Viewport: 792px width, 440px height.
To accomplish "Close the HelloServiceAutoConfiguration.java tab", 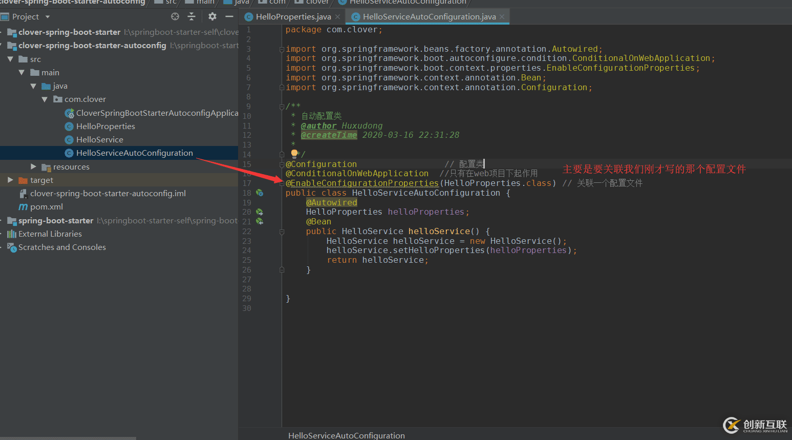I will tap(502, 17).
